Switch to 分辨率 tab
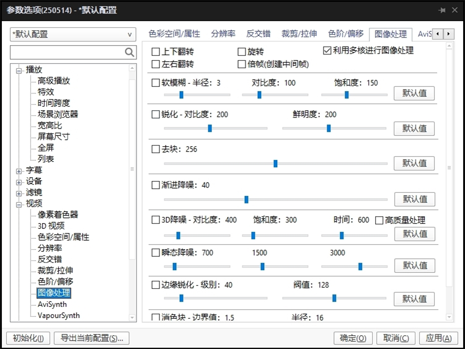Image resolution: width=465 pixels, height=349 pixels. coord(223,34)
